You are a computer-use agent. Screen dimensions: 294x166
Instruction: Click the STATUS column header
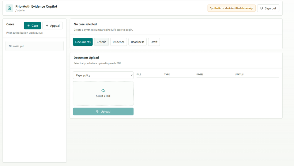[x=239, y=74]
